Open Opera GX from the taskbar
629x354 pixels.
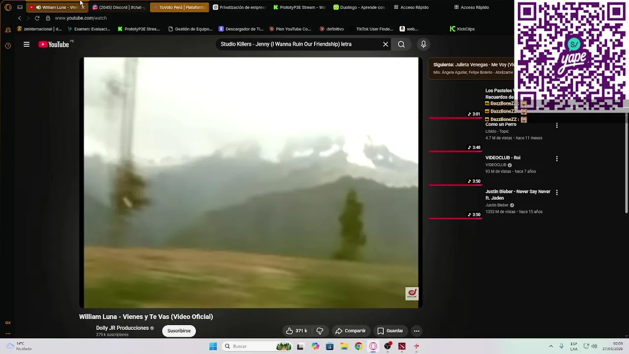pos(373,347)
